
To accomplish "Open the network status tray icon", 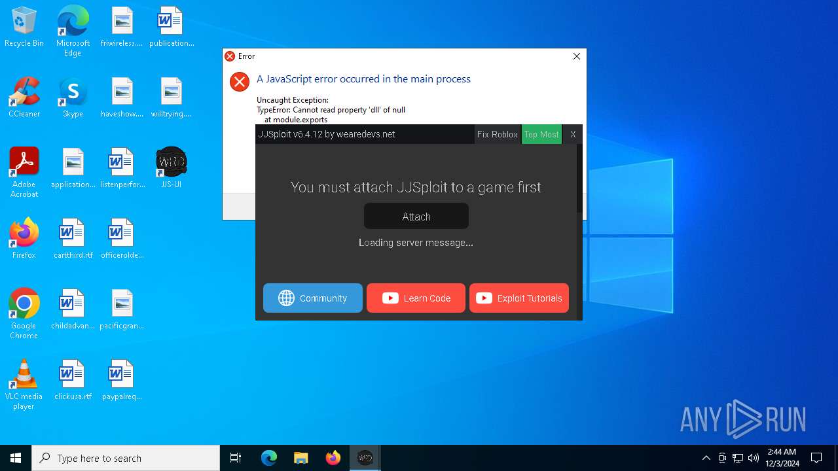I will coord(738,458).
